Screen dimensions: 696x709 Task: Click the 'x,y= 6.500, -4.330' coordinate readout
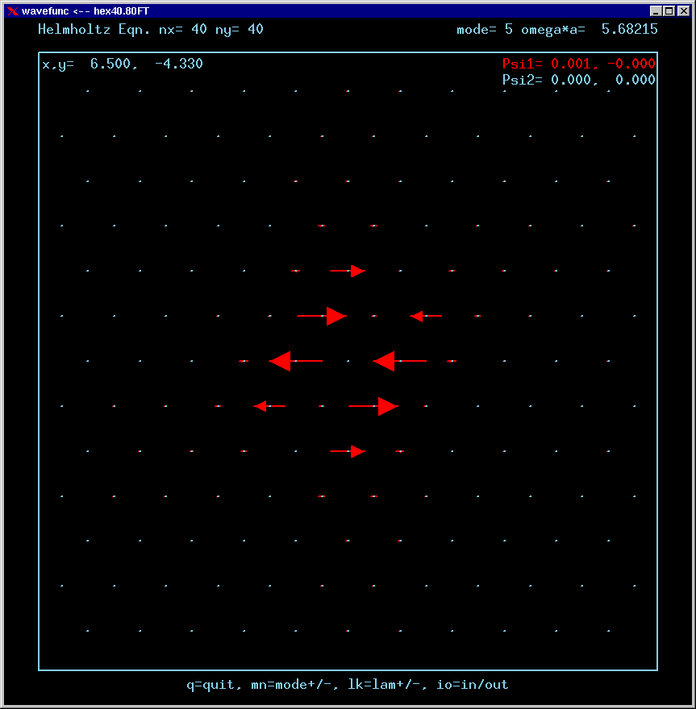pos(123,64)
